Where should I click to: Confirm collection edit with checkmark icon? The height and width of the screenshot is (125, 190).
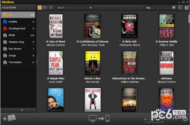pos(28,110)
